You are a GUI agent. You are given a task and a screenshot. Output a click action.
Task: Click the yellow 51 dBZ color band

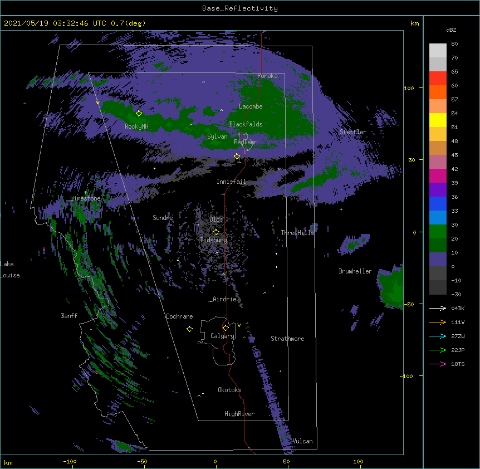click(x=438, y=120)
